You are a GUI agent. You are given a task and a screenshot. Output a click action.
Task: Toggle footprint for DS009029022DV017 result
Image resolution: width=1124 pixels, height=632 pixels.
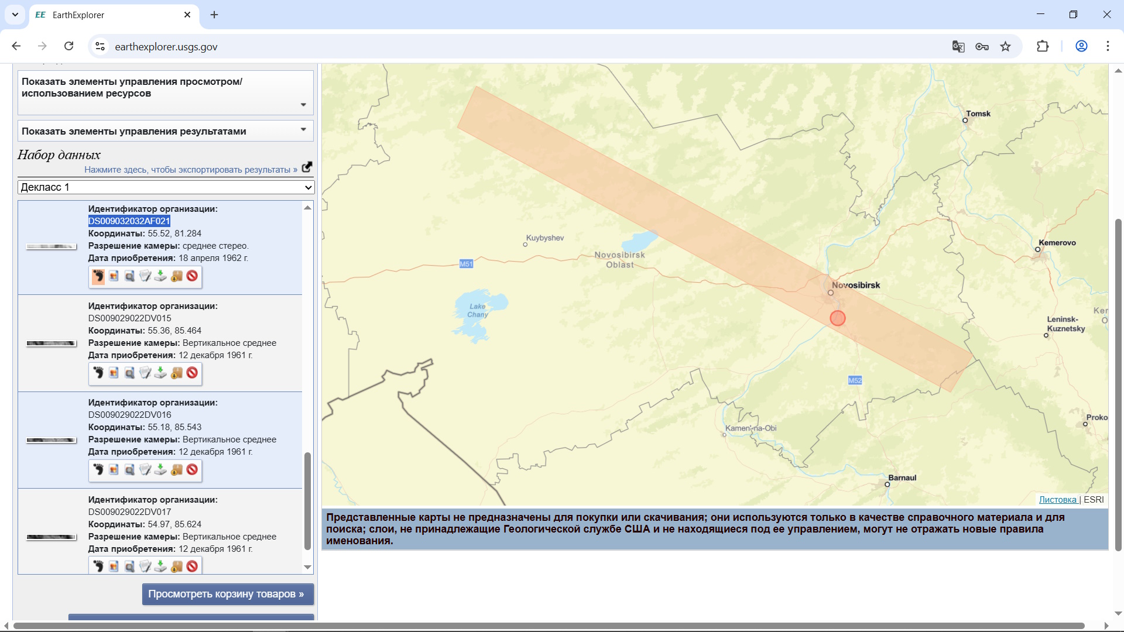pos(98,566)
